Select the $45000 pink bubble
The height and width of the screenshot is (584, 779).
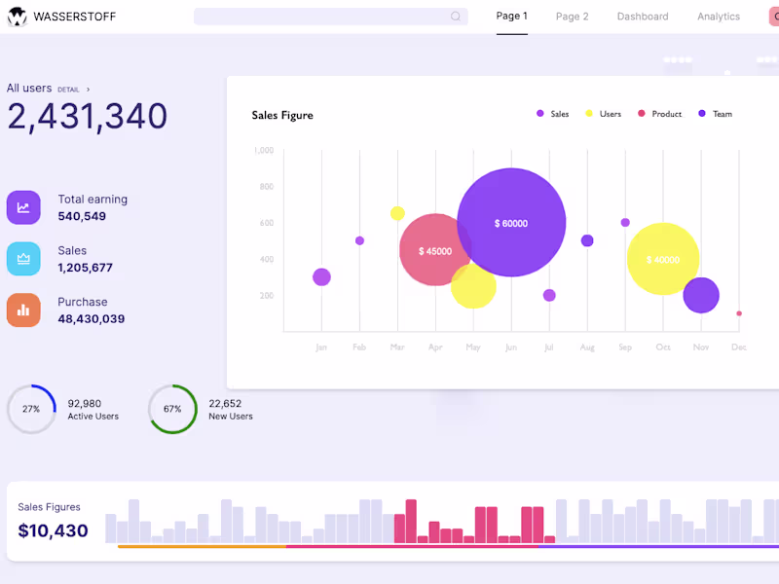(x=434, y=250)
